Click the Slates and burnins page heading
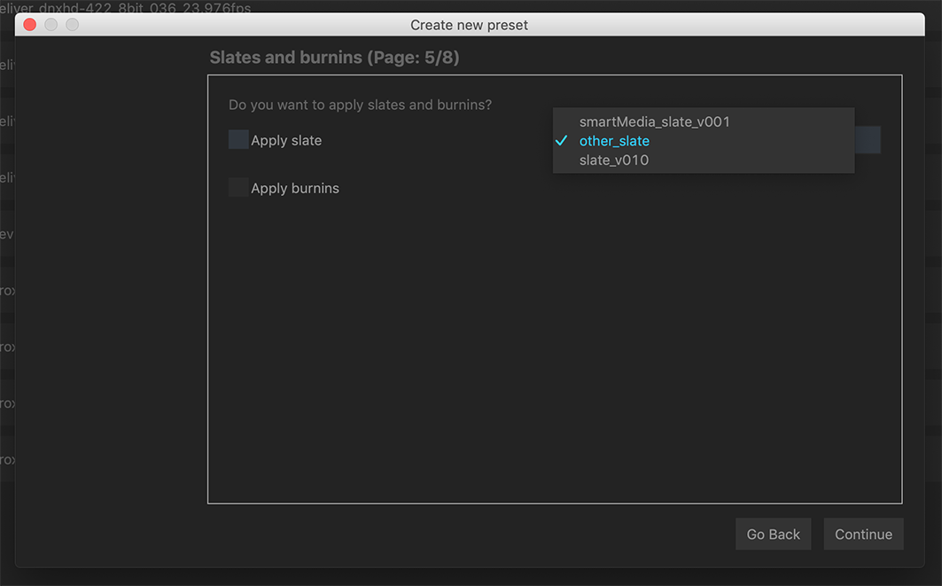The image size is (942, 586). (x=334, y=59)
